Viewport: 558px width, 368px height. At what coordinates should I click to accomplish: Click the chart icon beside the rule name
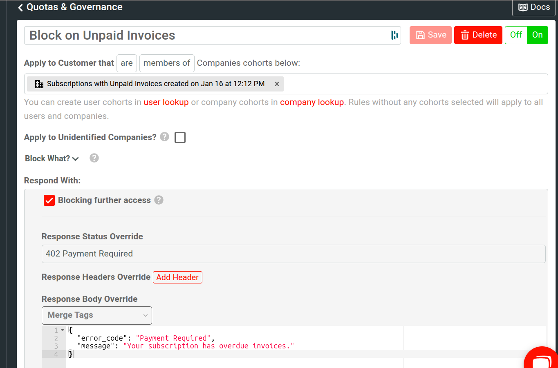coord(394,35)
